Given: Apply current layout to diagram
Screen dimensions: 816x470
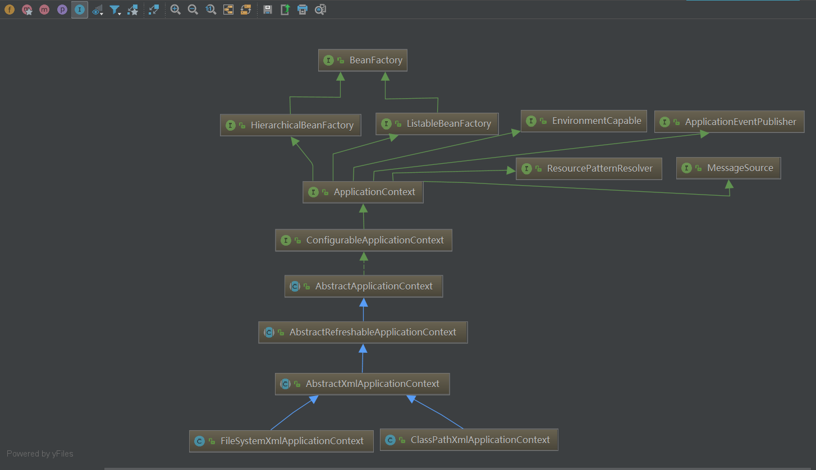Looking at the screenshot, I should [x=246, y=10].
